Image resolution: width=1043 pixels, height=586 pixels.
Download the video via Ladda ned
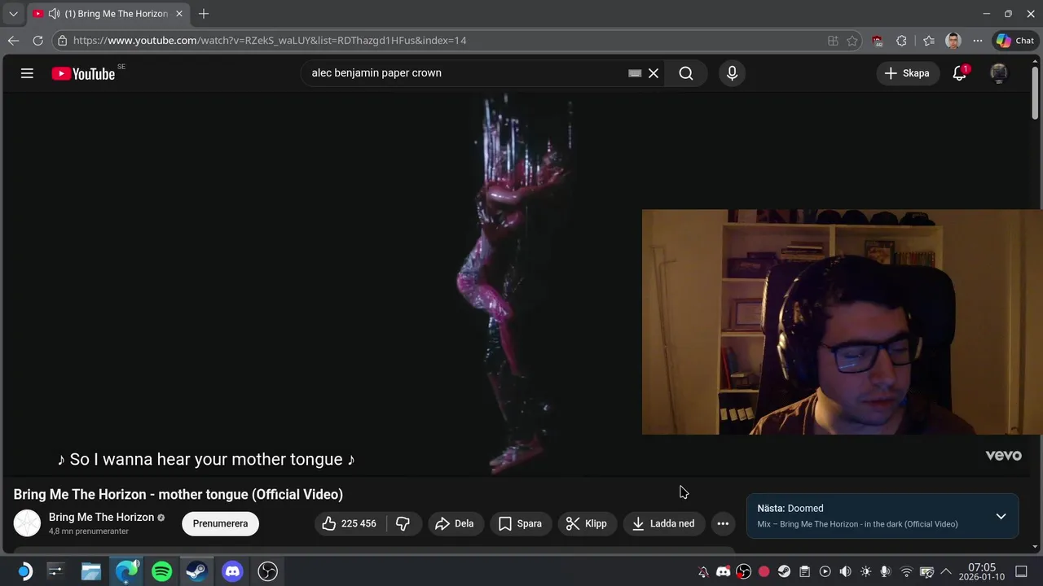(x=663, y=523)
